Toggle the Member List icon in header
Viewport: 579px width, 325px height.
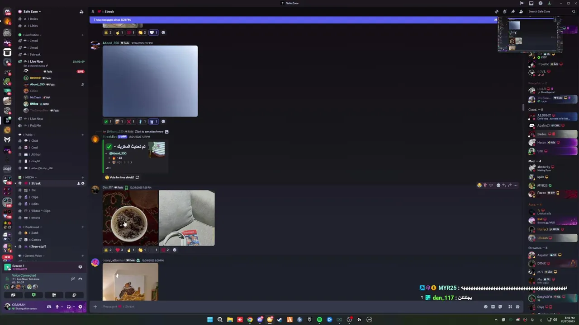[x=521, y=11]
